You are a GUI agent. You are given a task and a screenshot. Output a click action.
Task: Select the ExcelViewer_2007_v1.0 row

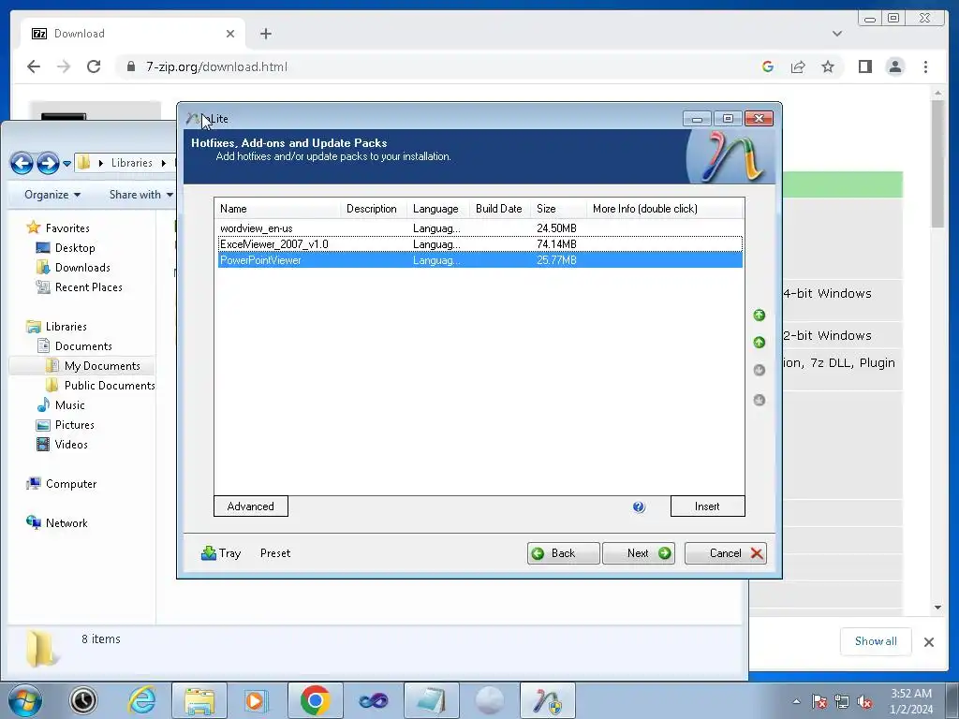coord(480,244)
